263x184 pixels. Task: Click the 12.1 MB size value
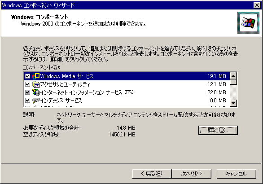point(217,84)
